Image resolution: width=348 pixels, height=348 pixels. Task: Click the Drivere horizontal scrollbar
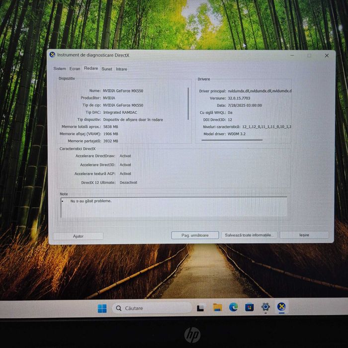pos(232,140)
